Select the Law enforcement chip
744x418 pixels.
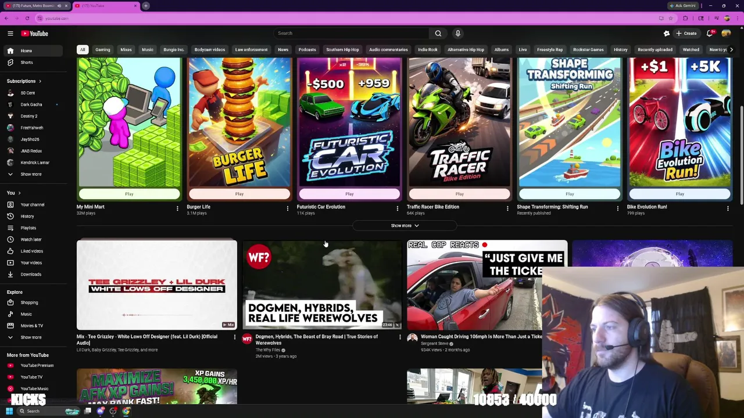pyautogui.click(x=251, y=49)
